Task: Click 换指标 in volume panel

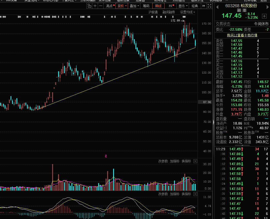Action: (186, 161)
